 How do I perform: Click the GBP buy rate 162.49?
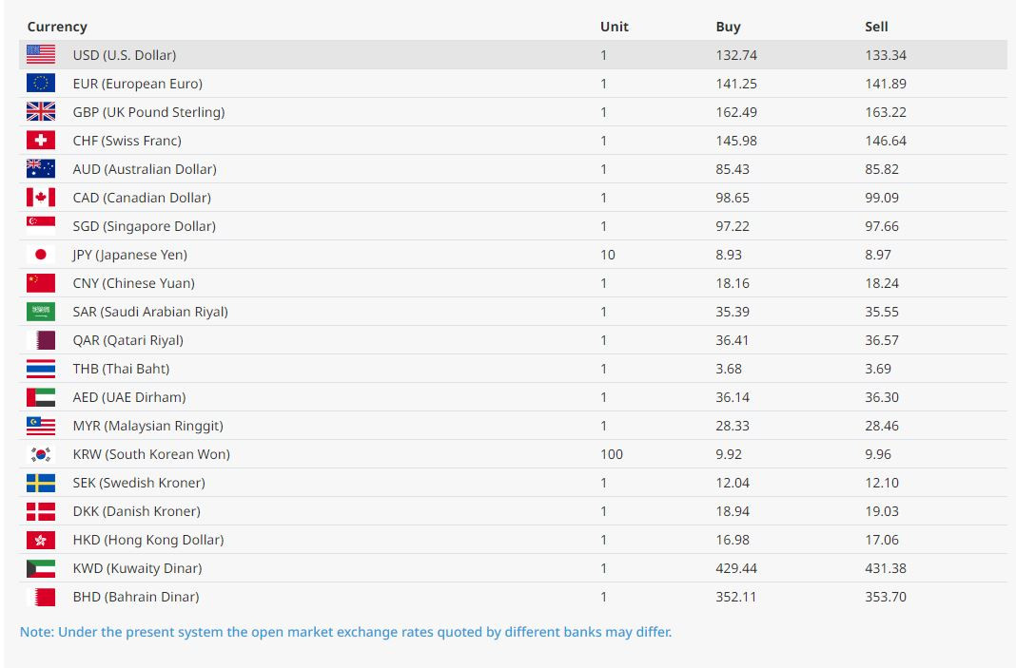pyautogui.click(x=736, y=112)
